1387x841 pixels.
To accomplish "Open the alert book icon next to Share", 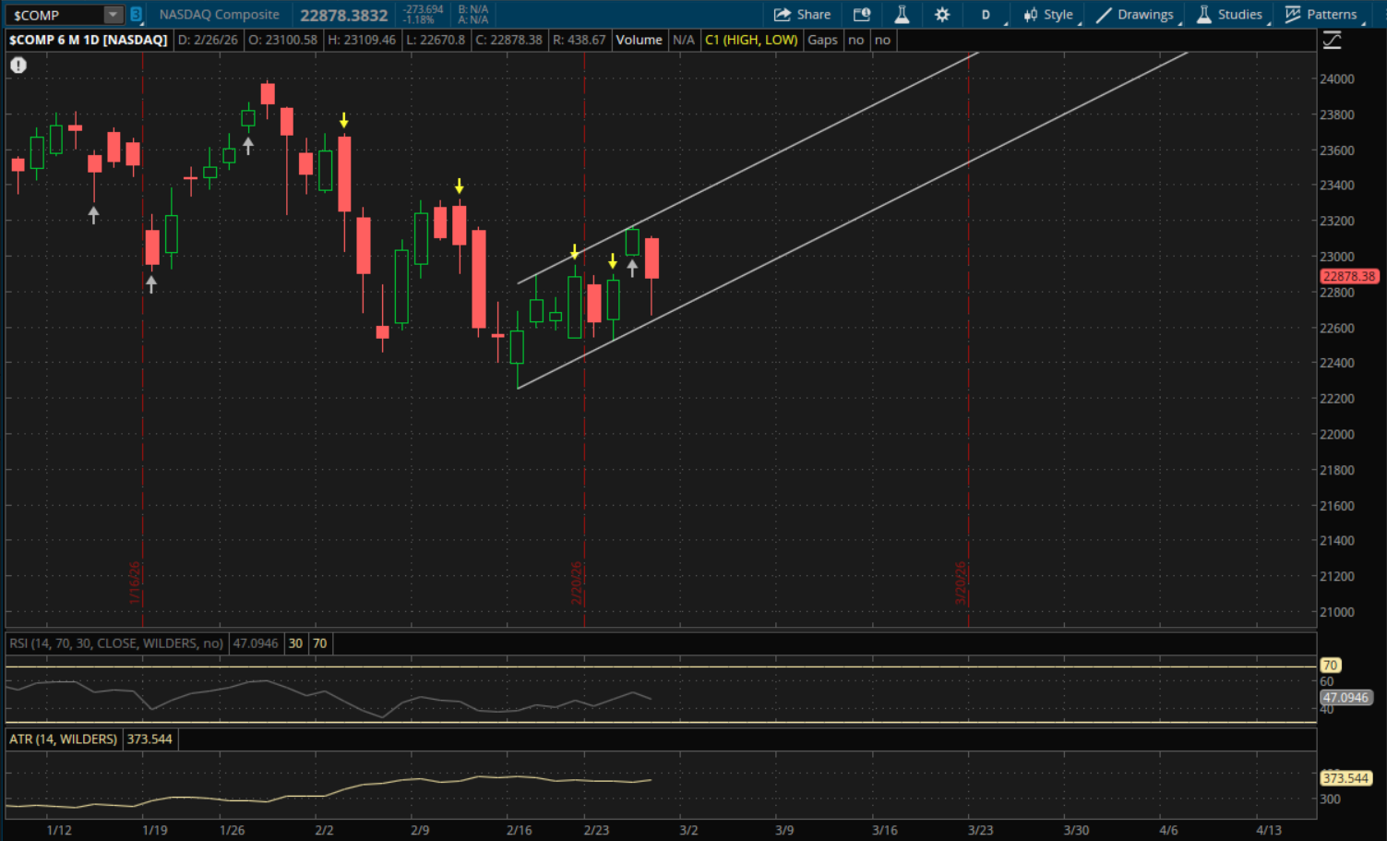I will (861, 15).
